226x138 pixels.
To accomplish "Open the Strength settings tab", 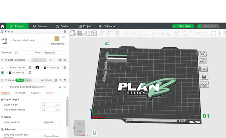I will [x=20, y=93].
